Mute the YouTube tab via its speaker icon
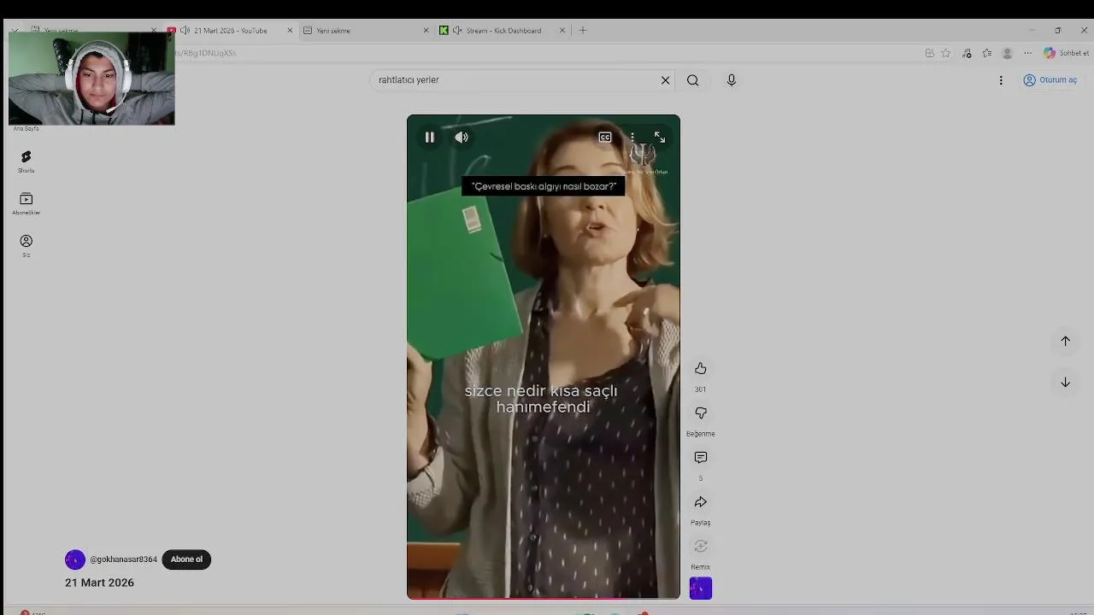Image resolution: width=1094 pixels, height=615 pixels. [185, 31]
